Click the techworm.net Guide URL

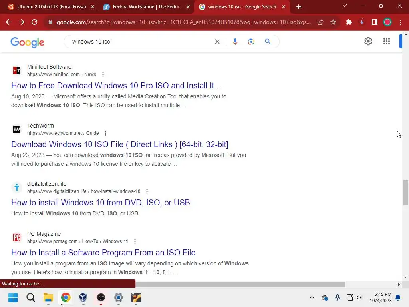point(63,133)
